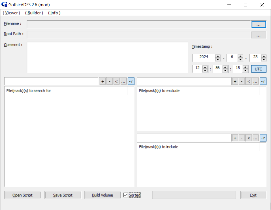Browse for Filename with the ... button
Viewport: 271px width, 210px height.
(259, 25)
